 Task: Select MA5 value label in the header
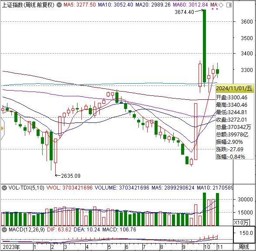pyautogui.click(x=80, y=5)
